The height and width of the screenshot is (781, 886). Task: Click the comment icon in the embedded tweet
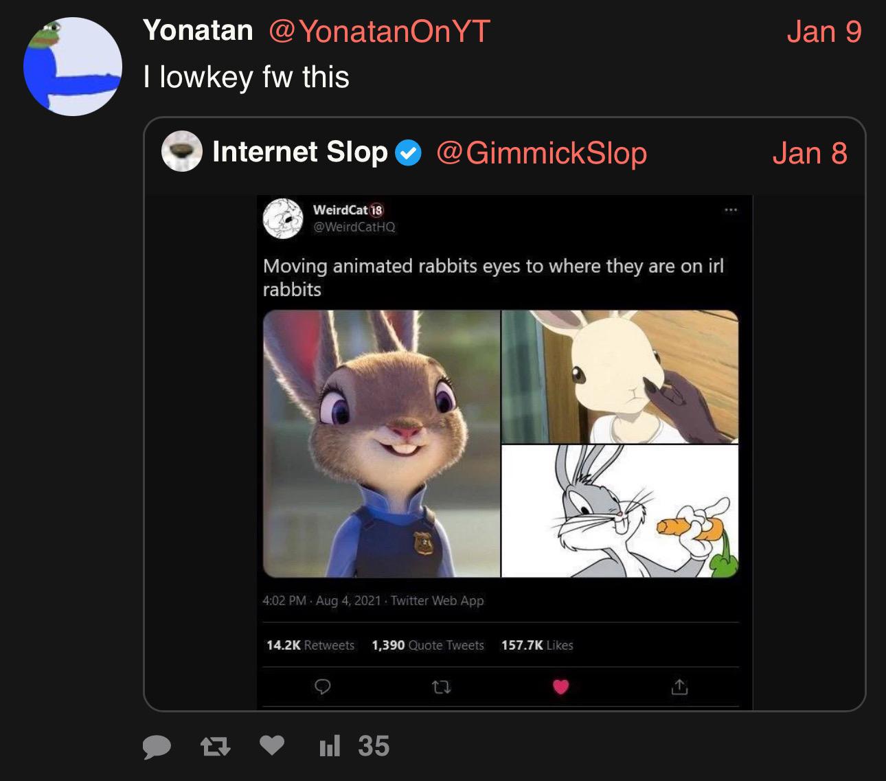click(323, 686)
